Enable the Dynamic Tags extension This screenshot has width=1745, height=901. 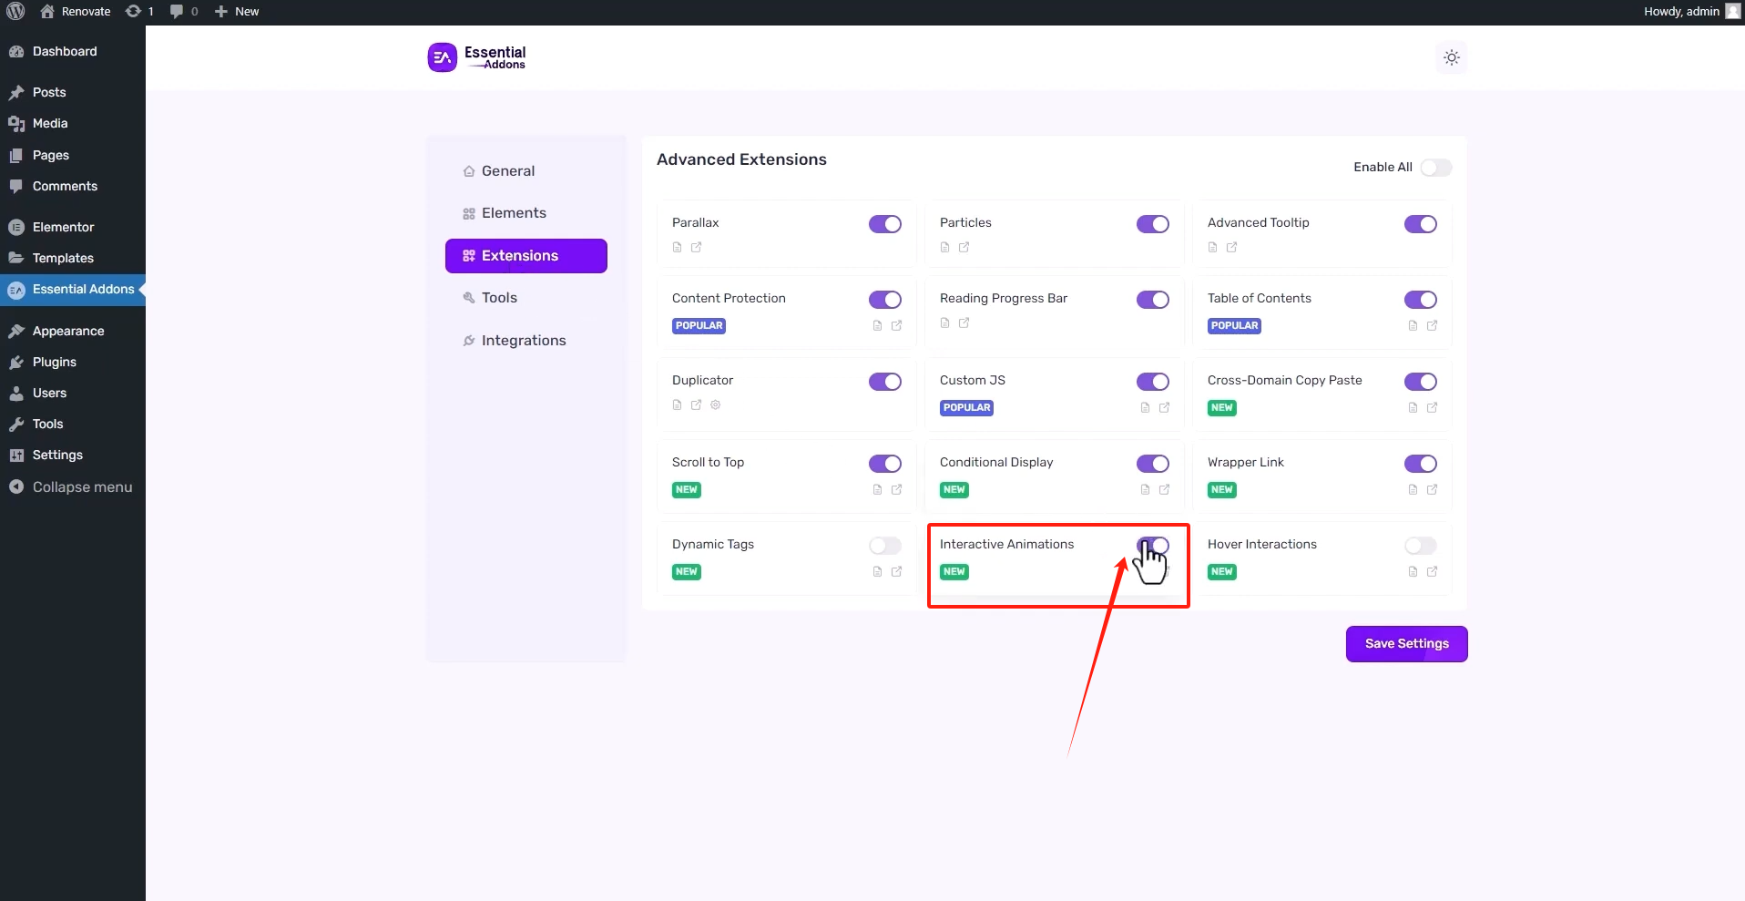(x=884, y=546)
